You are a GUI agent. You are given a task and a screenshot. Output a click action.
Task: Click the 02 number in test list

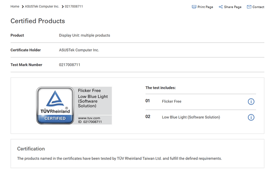tap(148, 117)
